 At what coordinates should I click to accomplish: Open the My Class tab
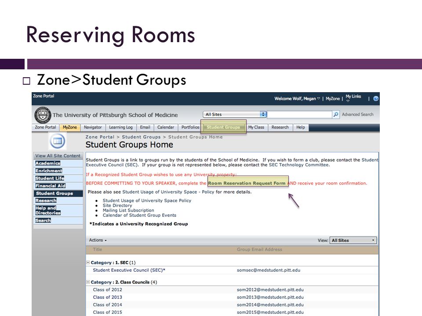[256, 127]
